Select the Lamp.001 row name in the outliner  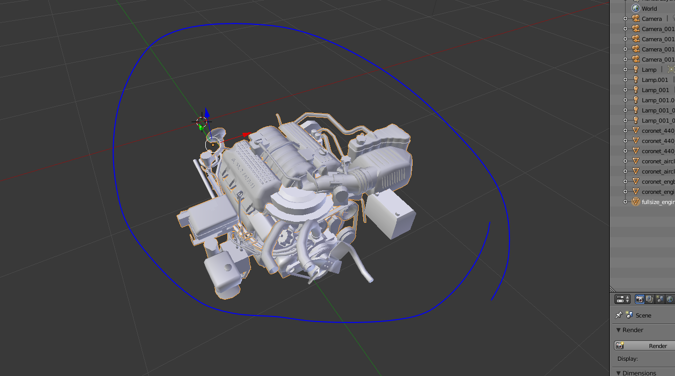click(x=655, y=80)
